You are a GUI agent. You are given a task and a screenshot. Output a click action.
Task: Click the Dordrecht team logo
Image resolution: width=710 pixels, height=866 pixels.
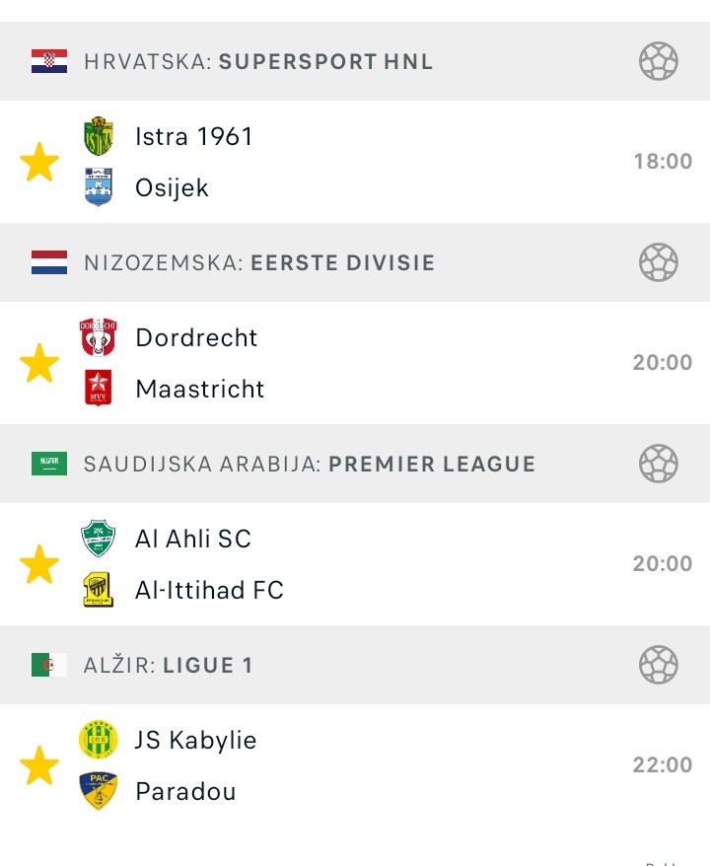tap(99, 337)
